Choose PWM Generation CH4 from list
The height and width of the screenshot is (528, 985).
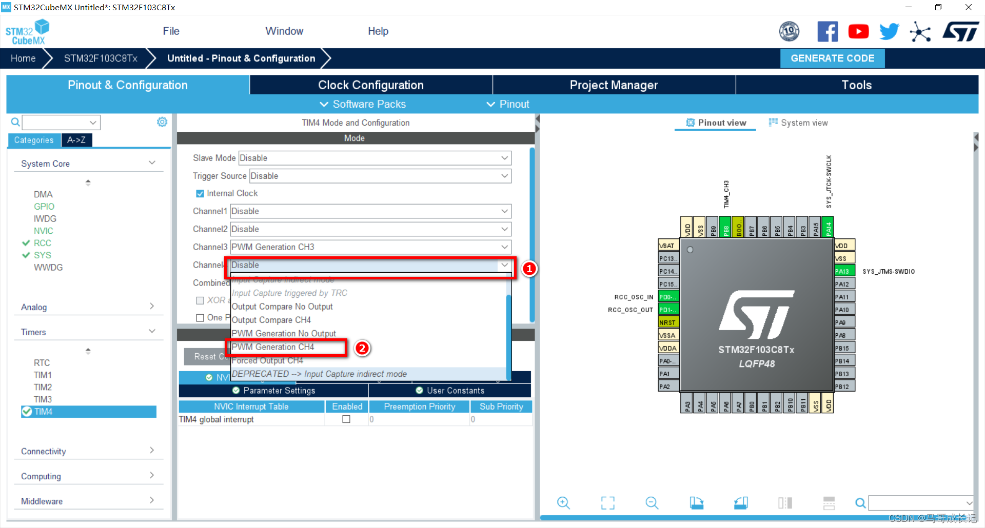pos(368,347)
